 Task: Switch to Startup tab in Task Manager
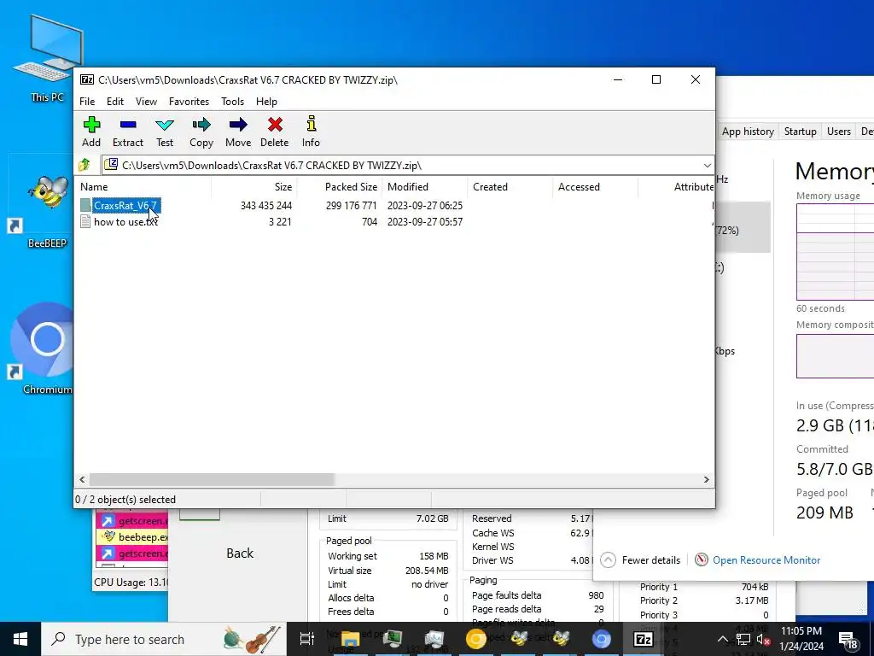[800, 132]
